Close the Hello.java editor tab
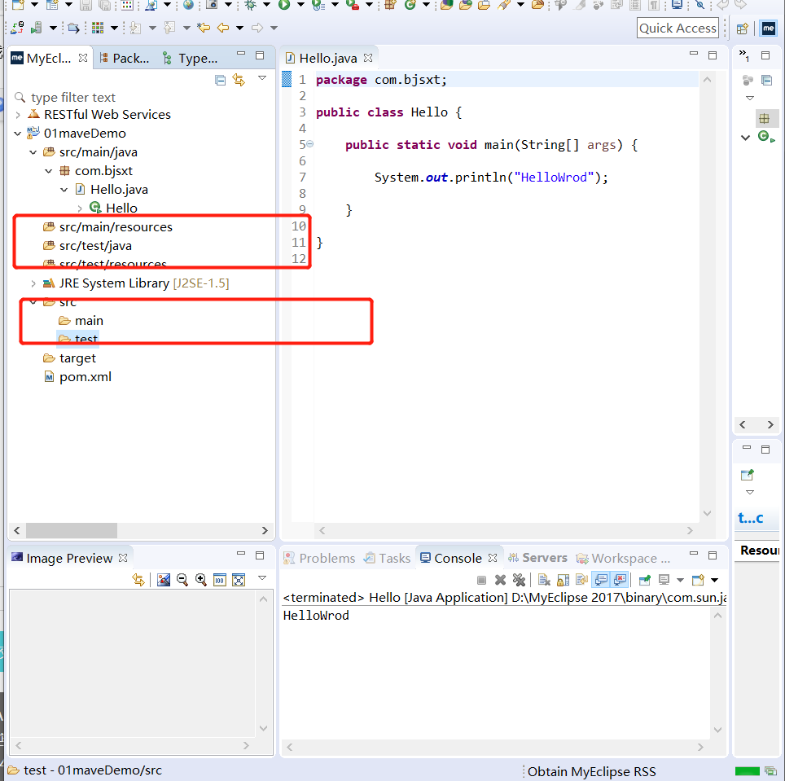The height and width of the screenshot is (781, 785). pyautogui.click(x=368, y=58)
